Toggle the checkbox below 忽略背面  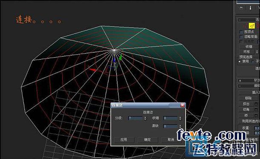241,42
